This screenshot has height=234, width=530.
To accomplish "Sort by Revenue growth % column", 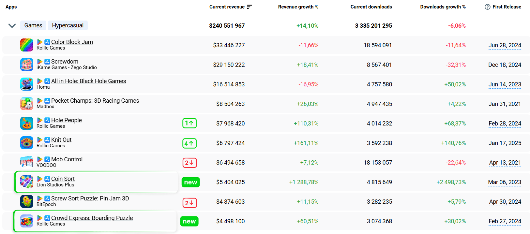I will 298,7.
